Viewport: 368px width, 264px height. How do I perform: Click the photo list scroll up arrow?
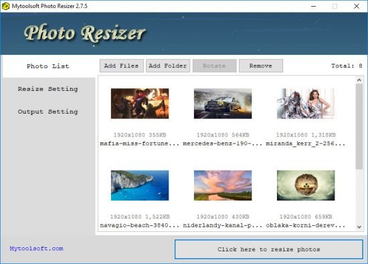click(359, 80)
